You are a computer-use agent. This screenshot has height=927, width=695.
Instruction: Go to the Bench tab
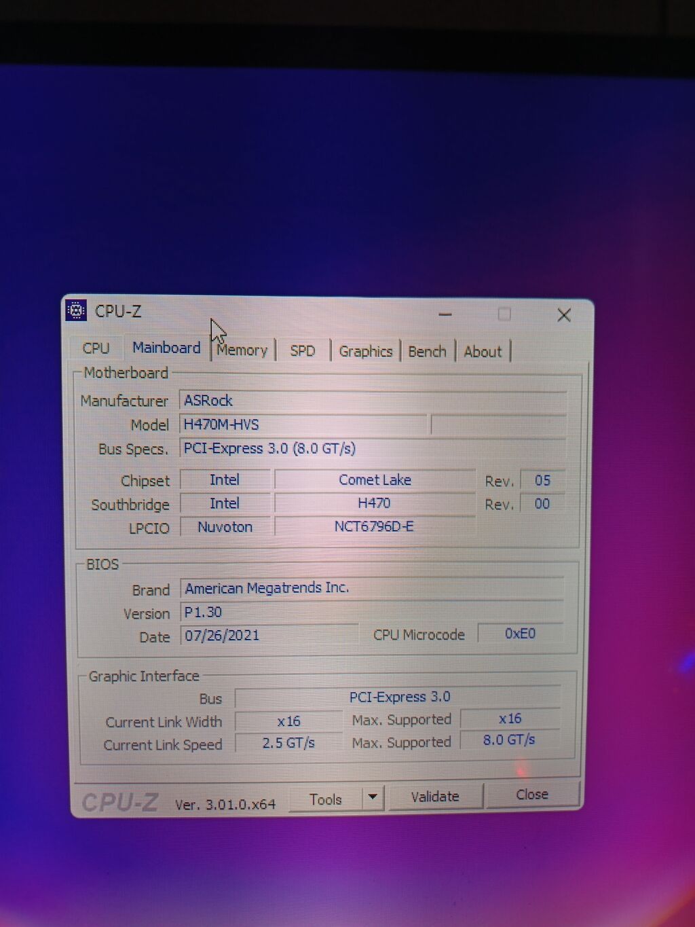click(x=428, y=352)
